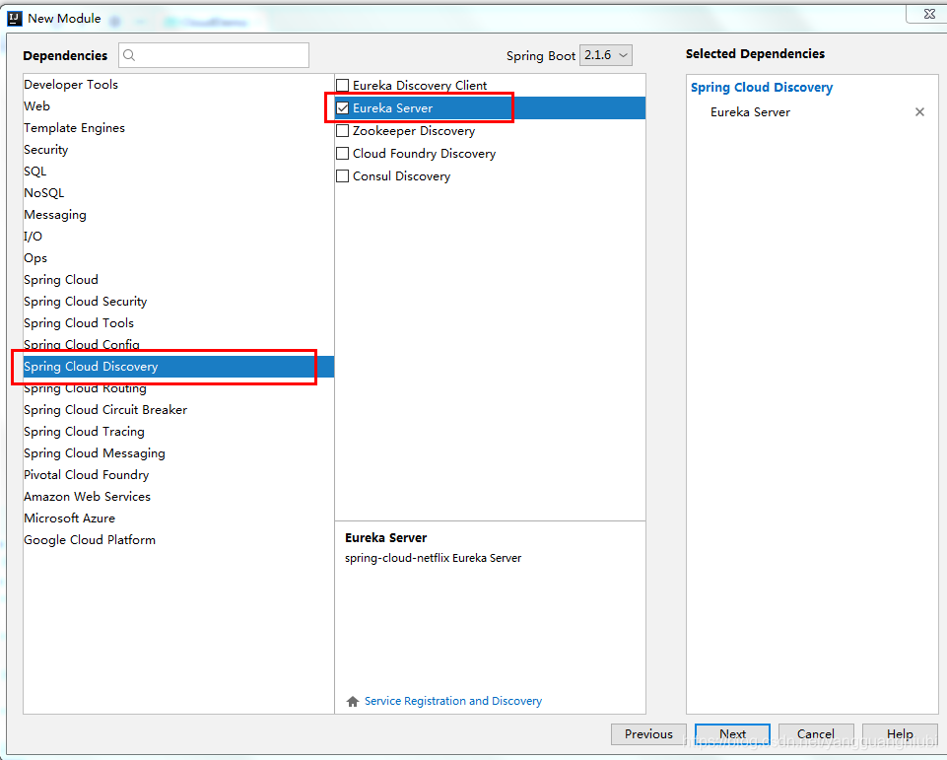Open Service Registration and Discovery link
947x760 pixels.
click(453, 701)
